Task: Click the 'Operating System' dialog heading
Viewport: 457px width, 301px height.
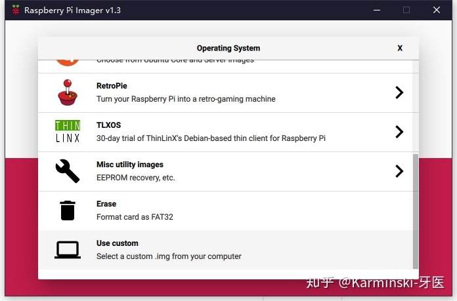Action: (229, 48)
